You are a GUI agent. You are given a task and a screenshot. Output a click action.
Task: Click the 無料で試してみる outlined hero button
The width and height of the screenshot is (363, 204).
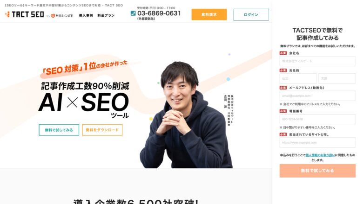point(59,130)
